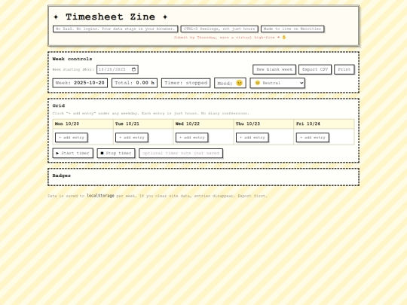Add entry under Thu 10/23
Image resolution: width=407 pixels, height=305 pixels.
coord(252,138)
